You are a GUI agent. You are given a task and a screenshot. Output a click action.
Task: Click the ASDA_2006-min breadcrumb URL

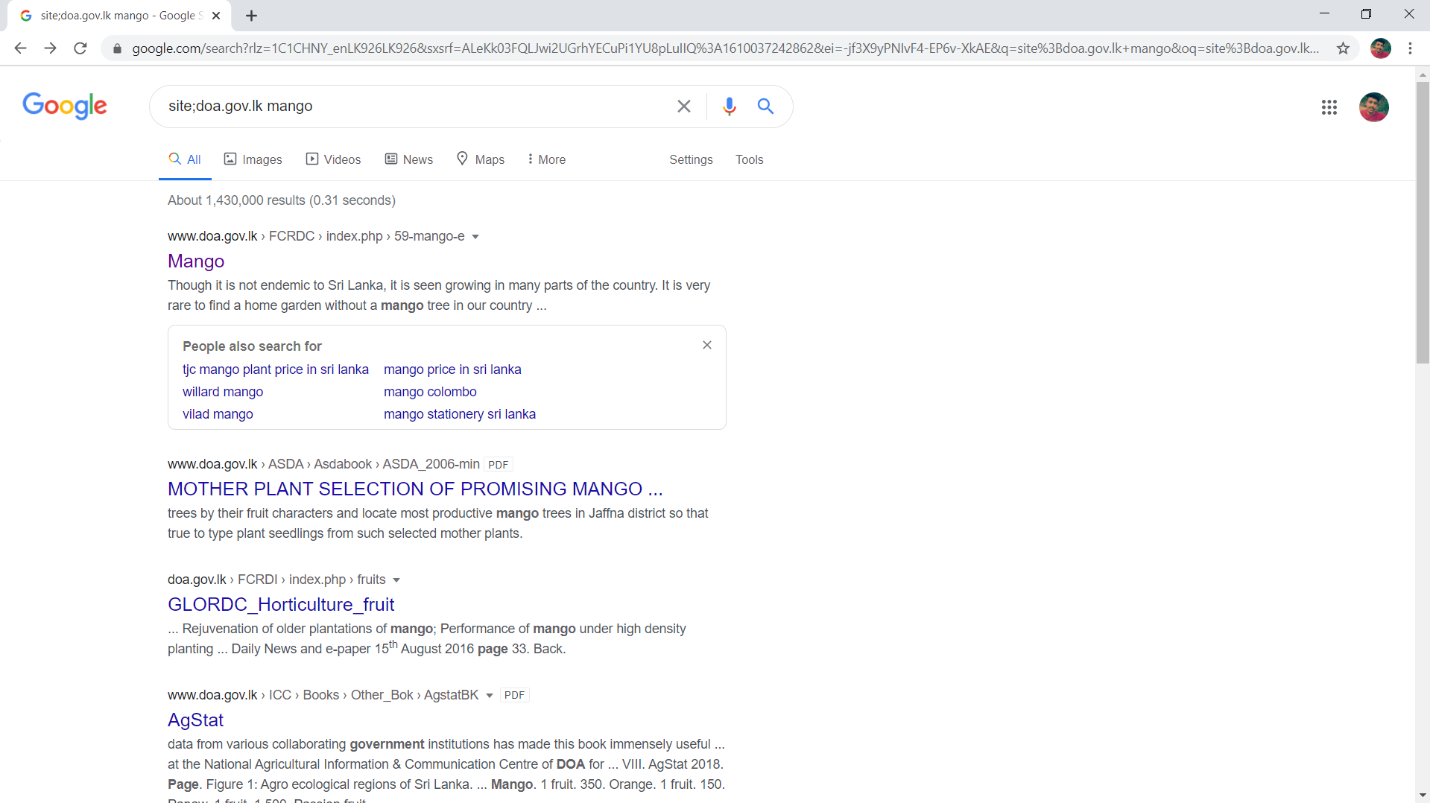click(323, 464)
